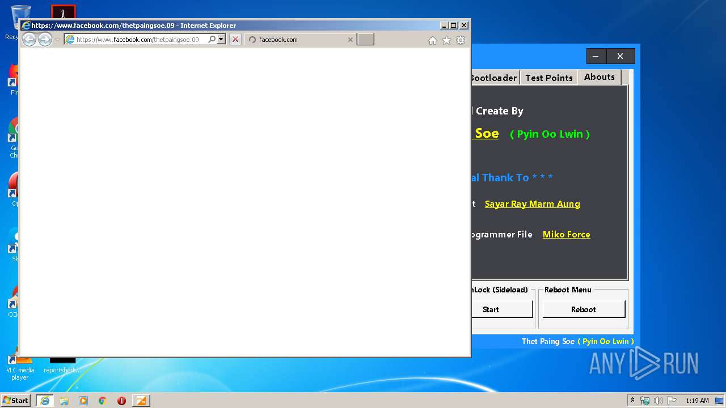
Task: Switch to the Abouts tab
Action: coord(600,77)
